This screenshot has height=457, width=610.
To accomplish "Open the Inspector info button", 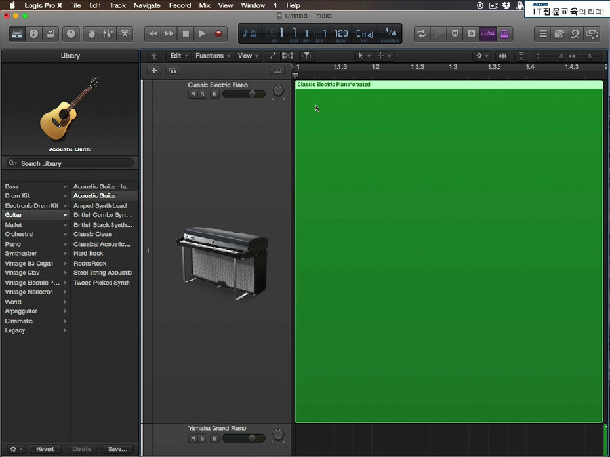I will coord(34,34).
